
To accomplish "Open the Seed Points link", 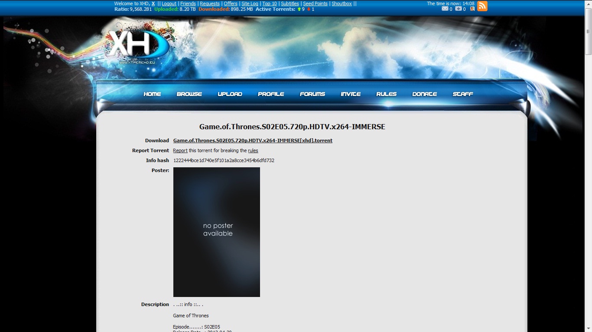I will pos(315,3).
